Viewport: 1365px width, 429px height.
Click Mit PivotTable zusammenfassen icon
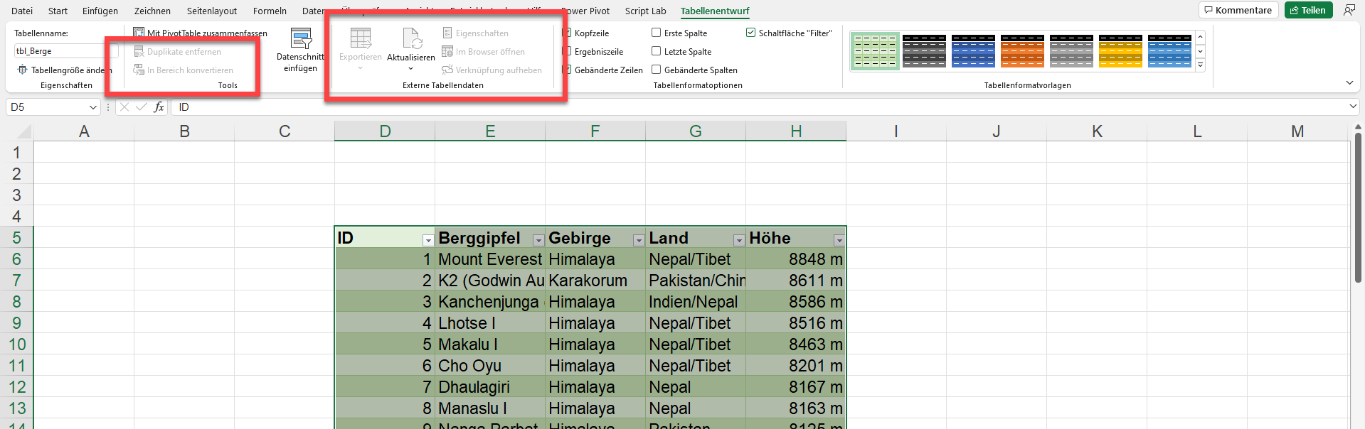(139, 33)
